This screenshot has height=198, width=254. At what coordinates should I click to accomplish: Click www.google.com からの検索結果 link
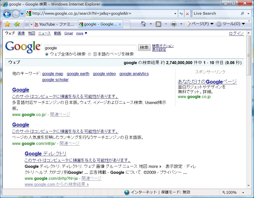[x=57, y=184]
